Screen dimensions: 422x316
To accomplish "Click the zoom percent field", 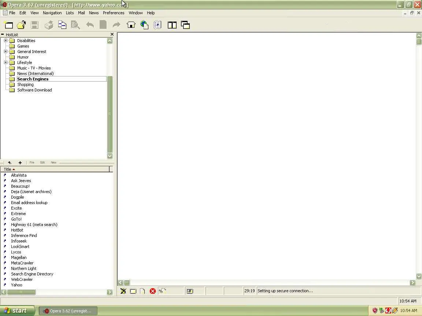I will click(171, 291).
